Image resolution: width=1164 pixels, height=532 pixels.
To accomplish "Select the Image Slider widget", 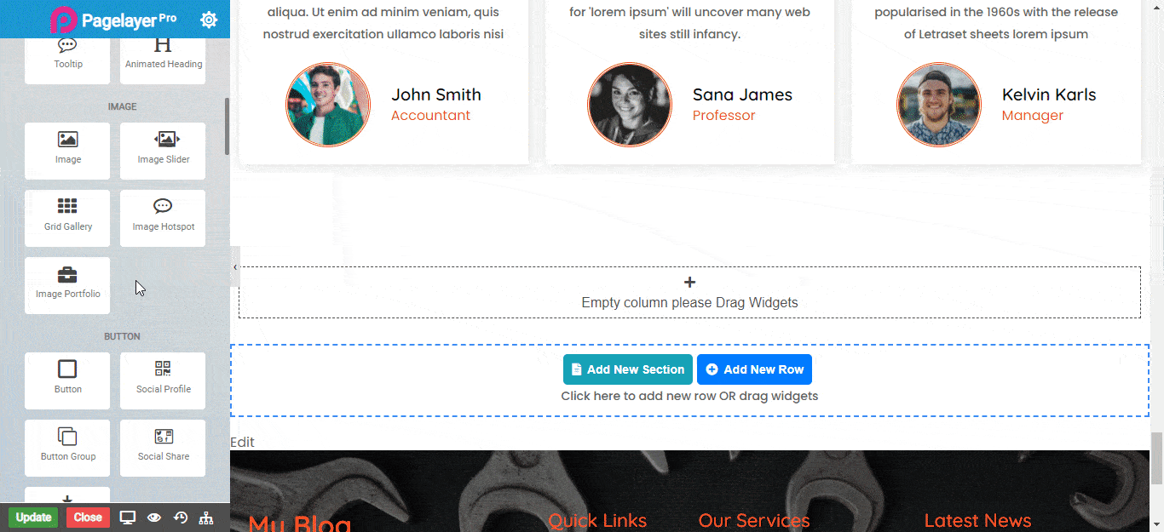I will click(x=163, y=151).
